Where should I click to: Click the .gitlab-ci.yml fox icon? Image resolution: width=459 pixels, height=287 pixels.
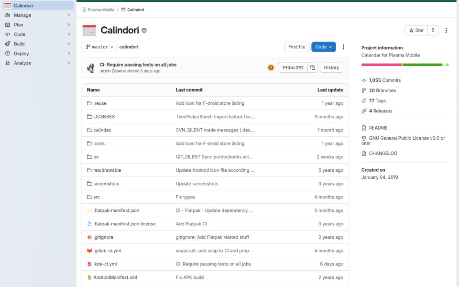(x=89, y=251)
